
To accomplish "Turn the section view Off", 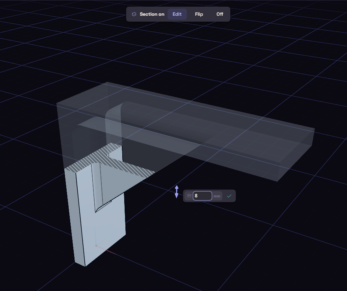I will click(220, 14).
